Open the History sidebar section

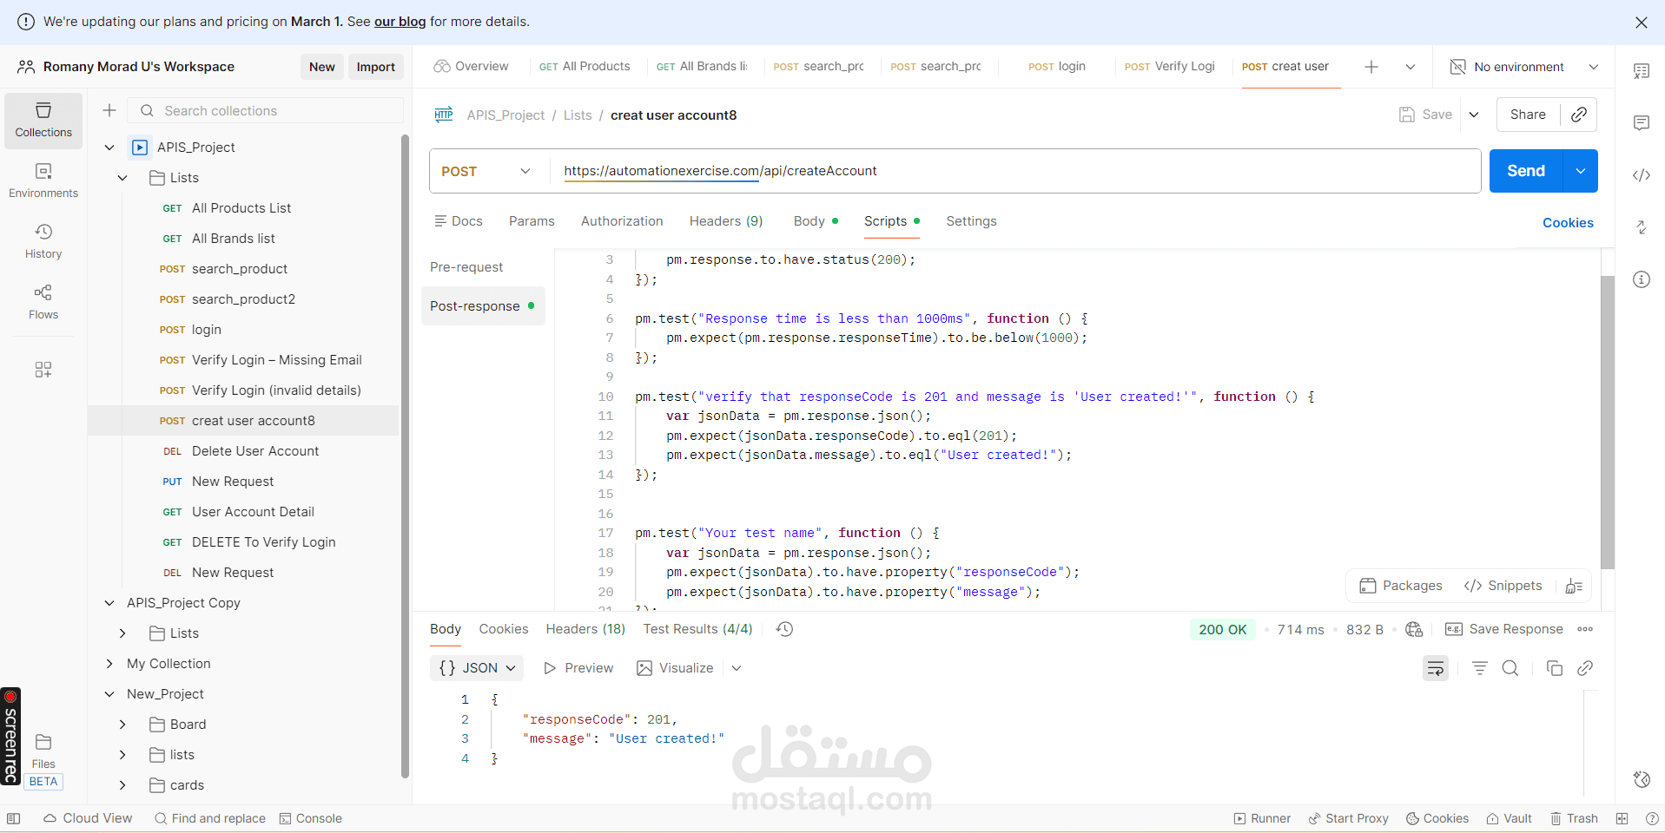pos(43,241)
